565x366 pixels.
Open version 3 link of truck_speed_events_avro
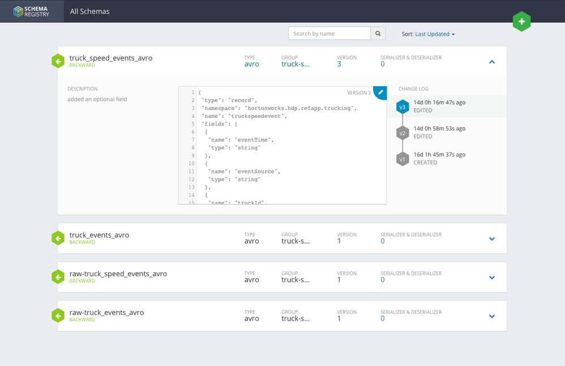point(339,64)
